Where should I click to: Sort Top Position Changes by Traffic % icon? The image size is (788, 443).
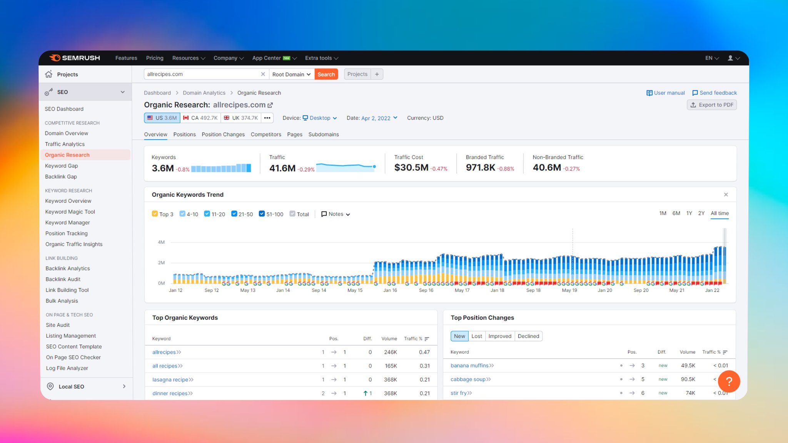coord(725,352)
